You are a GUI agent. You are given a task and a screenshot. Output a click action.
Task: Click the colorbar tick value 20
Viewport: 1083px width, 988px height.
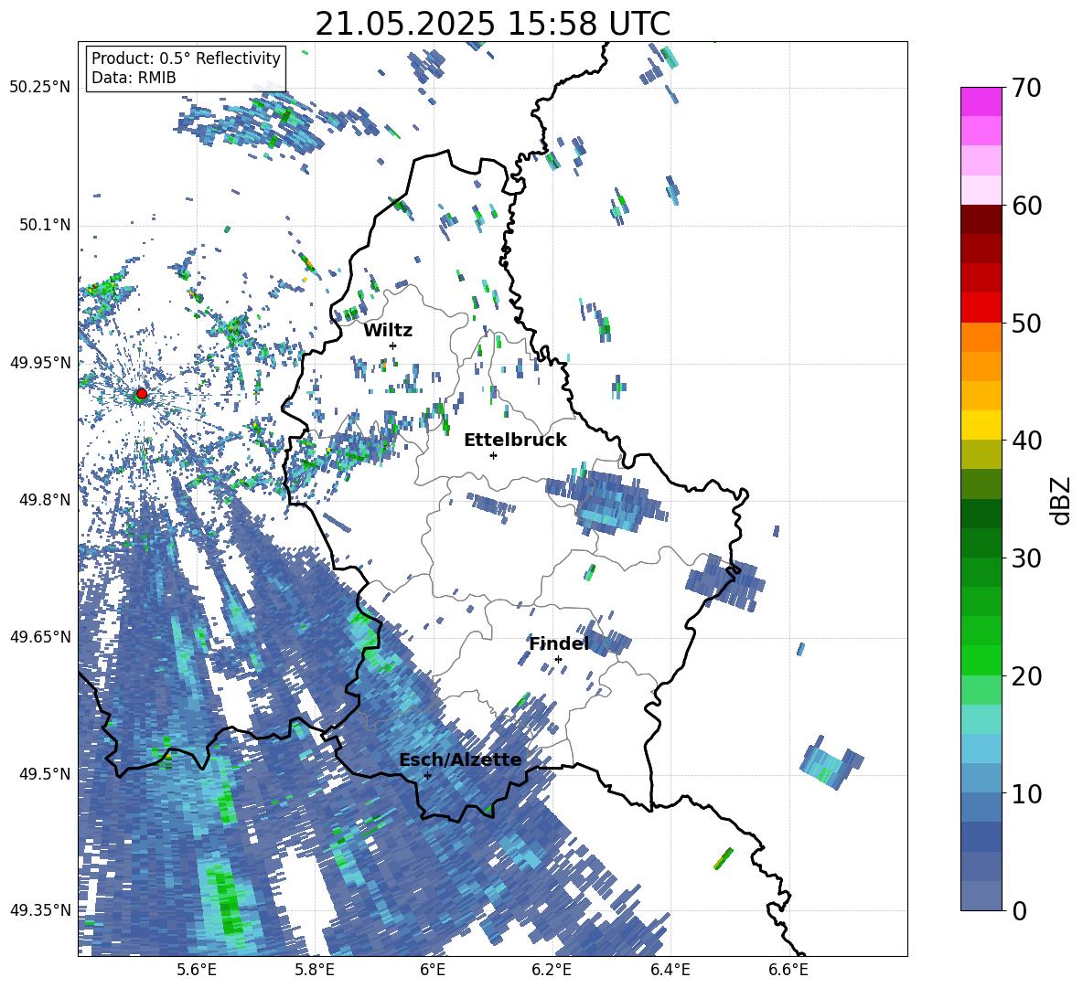click(1026, 676)
